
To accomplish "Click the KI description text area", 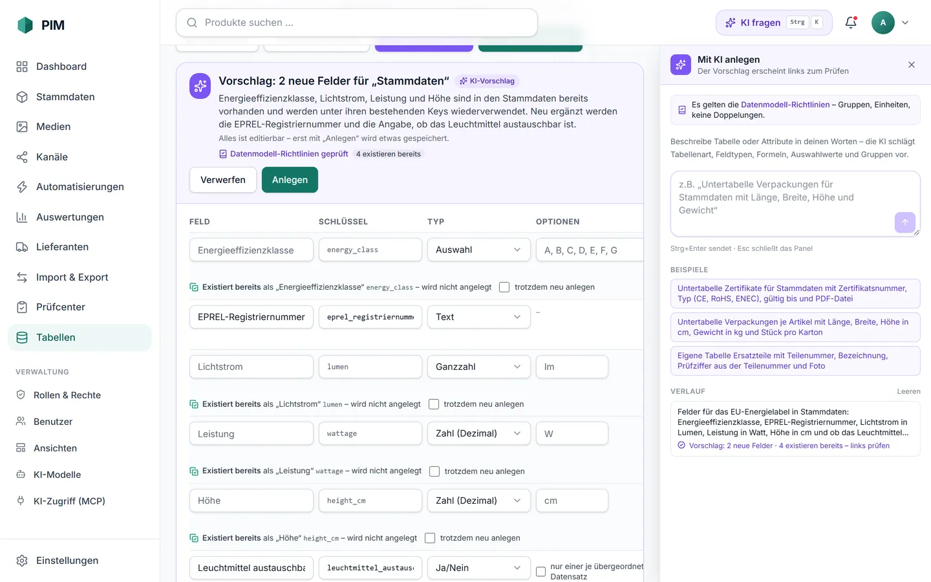I will click(x=795, y=204).
